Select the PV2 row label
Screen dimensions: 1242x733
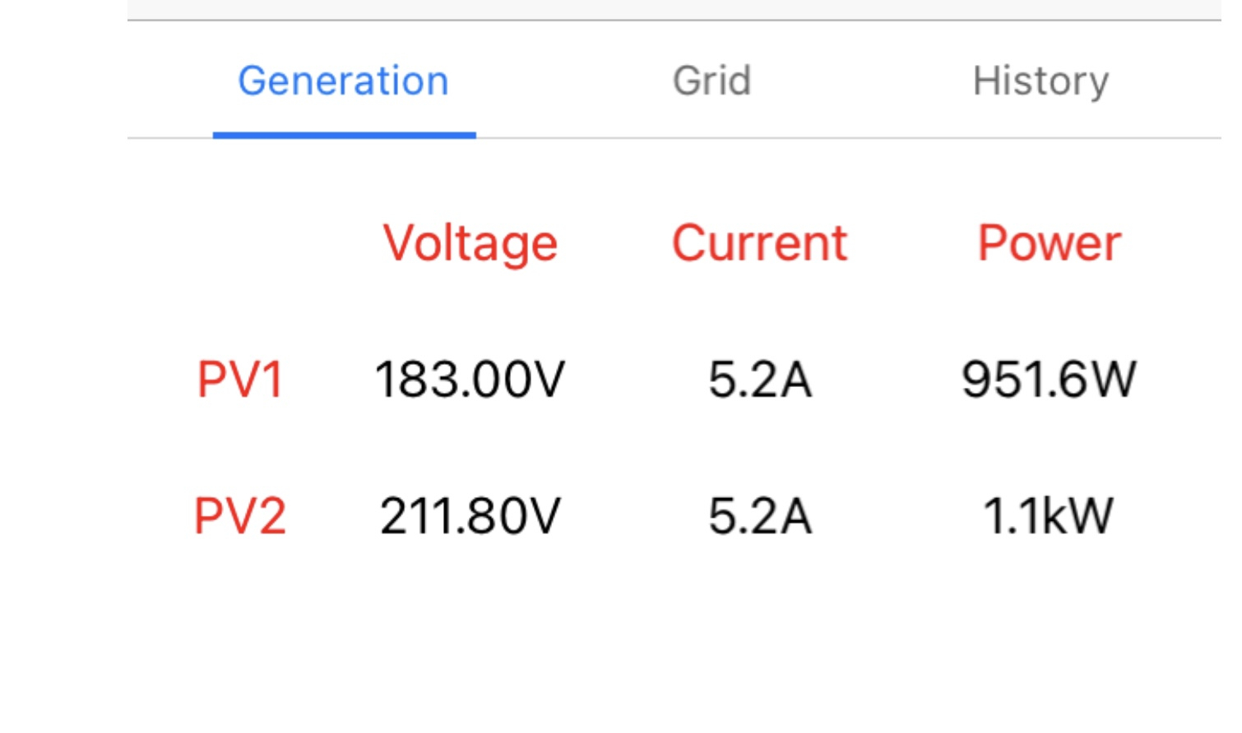[x=240, y=516]
